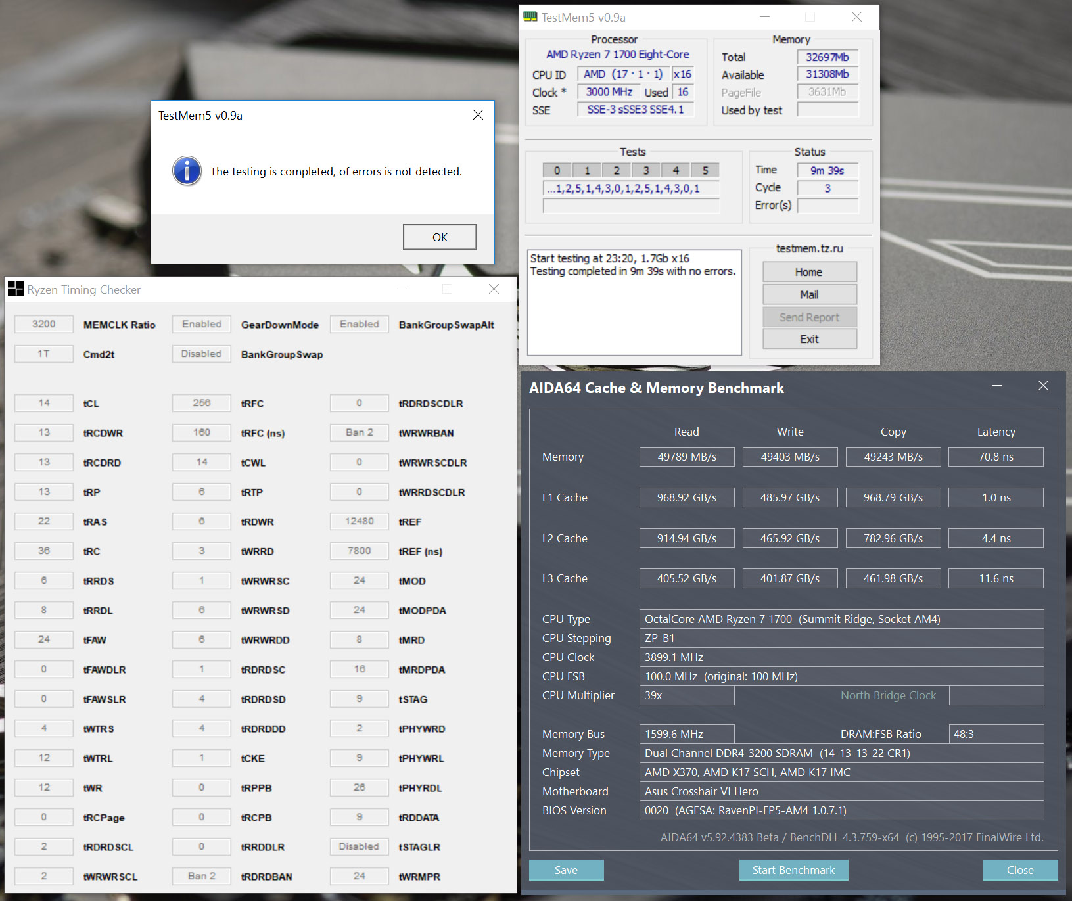1072x901 pixels.
Task: Click the tCL value 14 field
Action: click(44, 403)
